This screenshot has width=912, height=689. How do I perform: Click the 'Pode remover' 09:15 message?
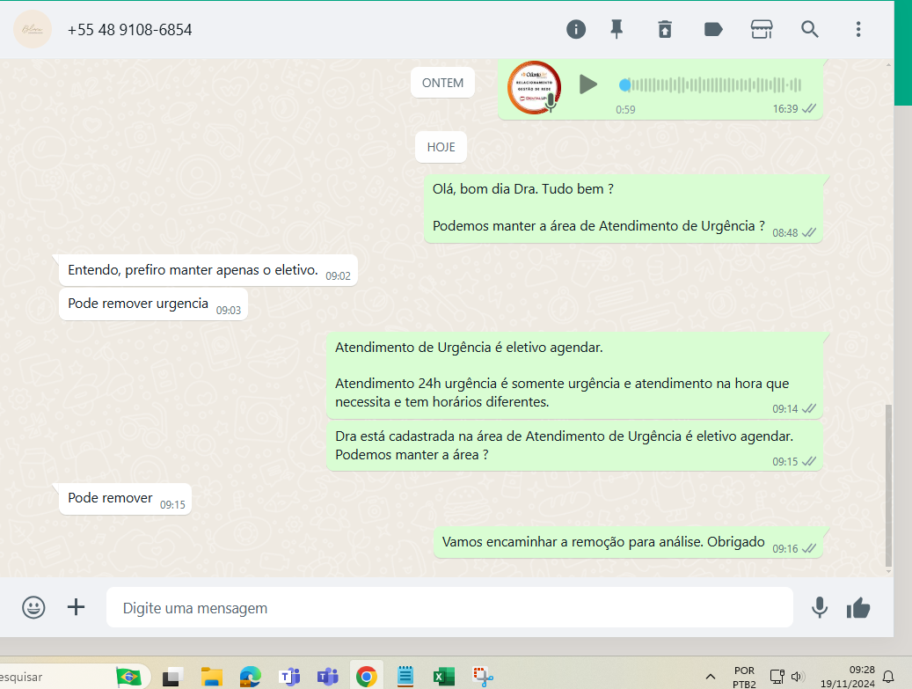(125, 499)
